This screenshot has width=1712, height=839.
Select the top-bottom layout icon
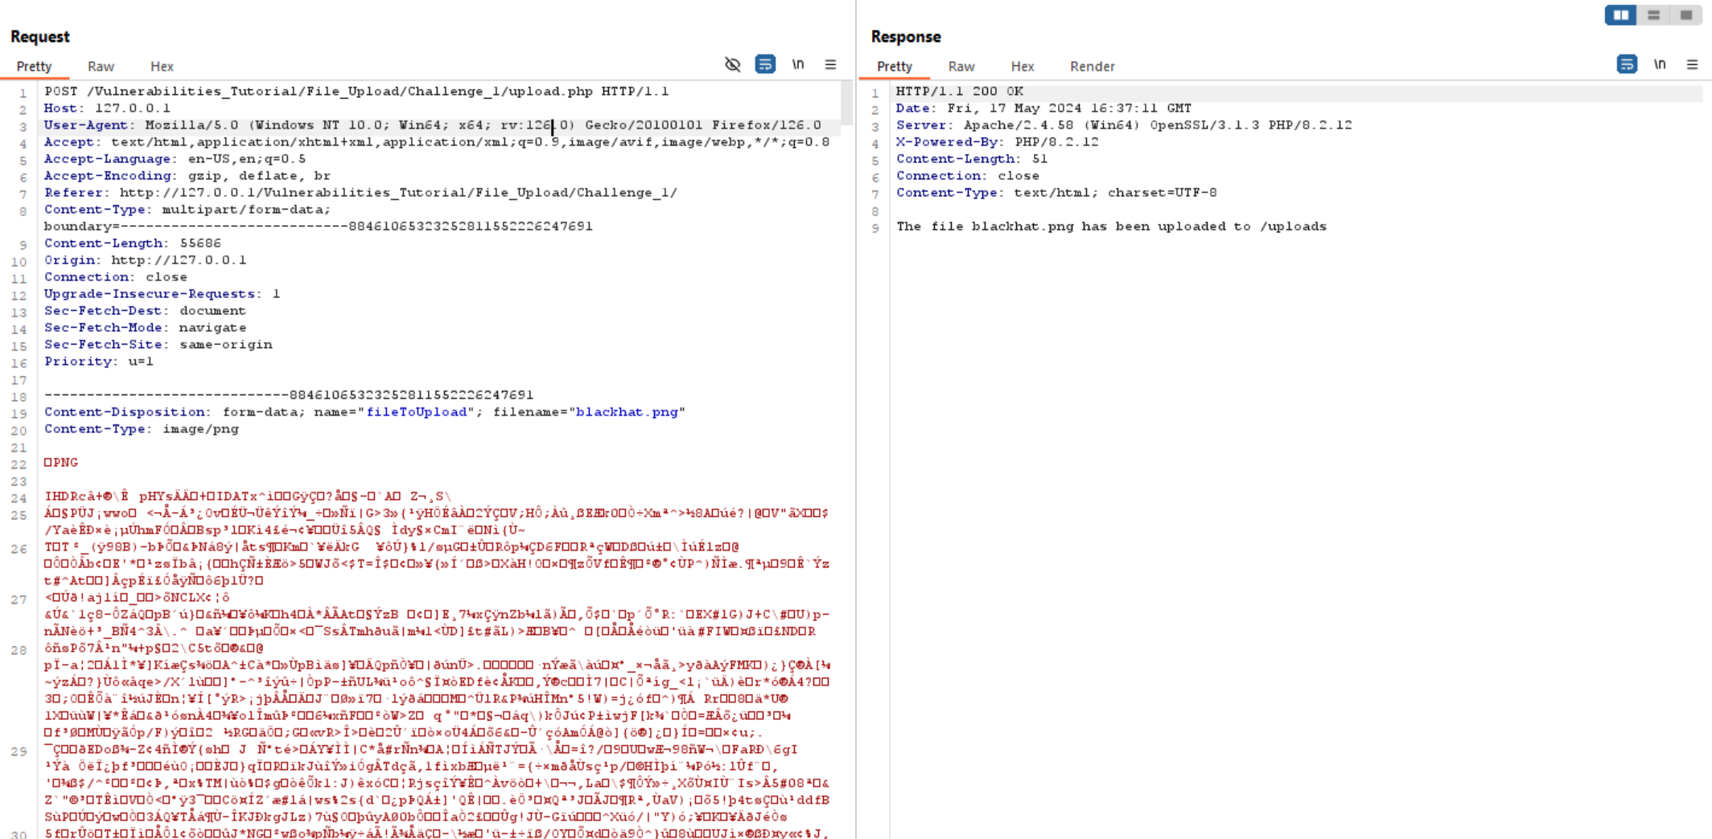[1653, 14]
